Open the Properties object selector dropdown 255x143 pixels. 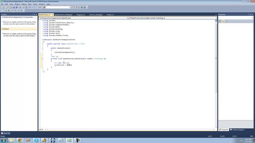tap(252, 17)
